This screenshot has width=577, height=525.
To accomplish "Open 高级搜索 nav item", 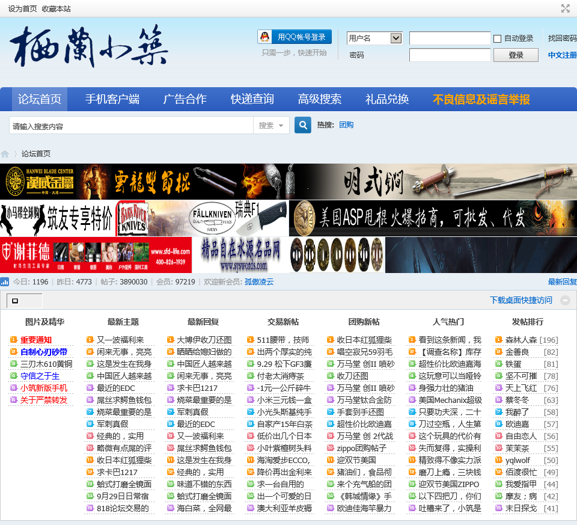I will point(319,99).
